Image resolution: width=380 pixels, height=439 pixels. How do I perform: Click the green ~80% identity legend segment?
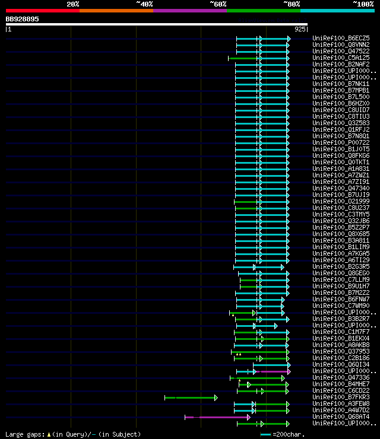tap(264, 11)
